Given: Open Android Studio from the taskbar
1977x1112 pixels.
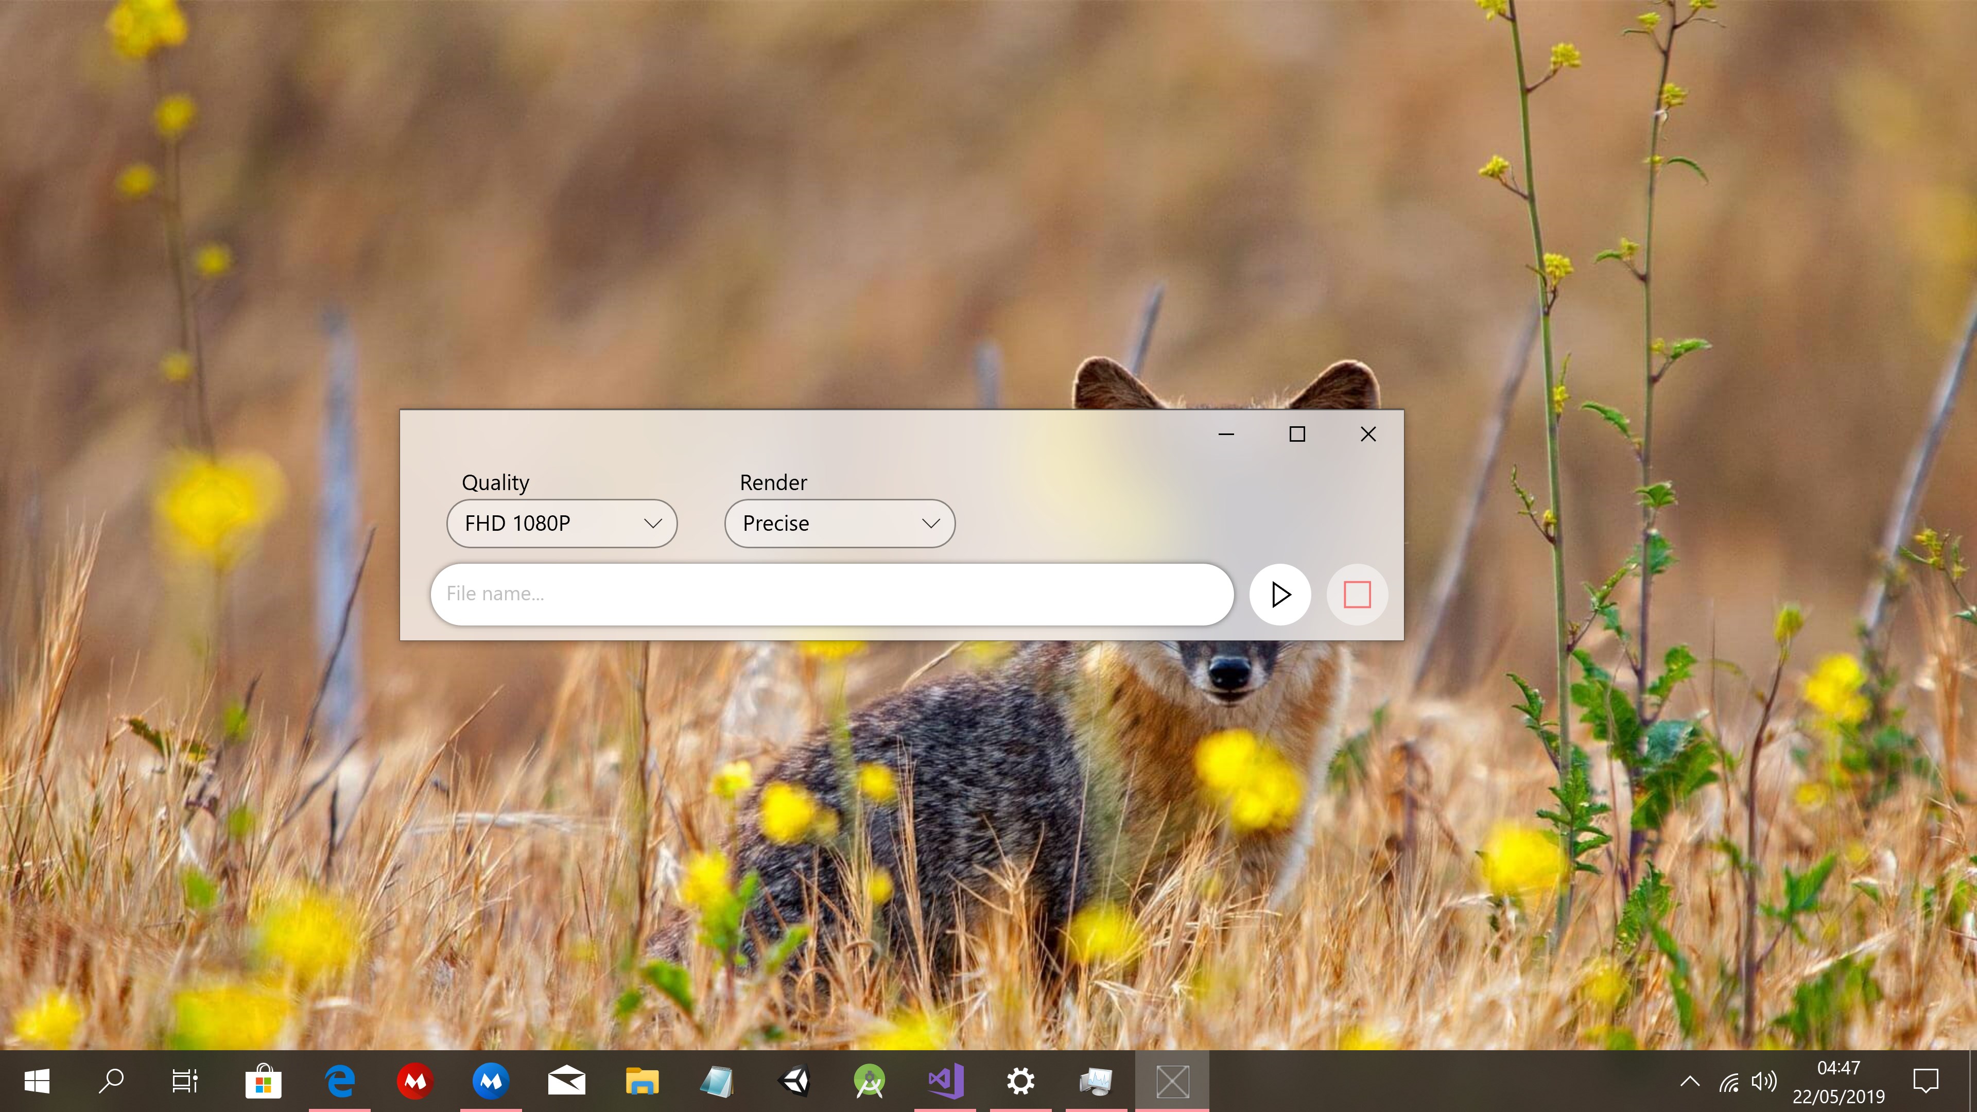Looking at the screenshot, I should pos(870,1081).
